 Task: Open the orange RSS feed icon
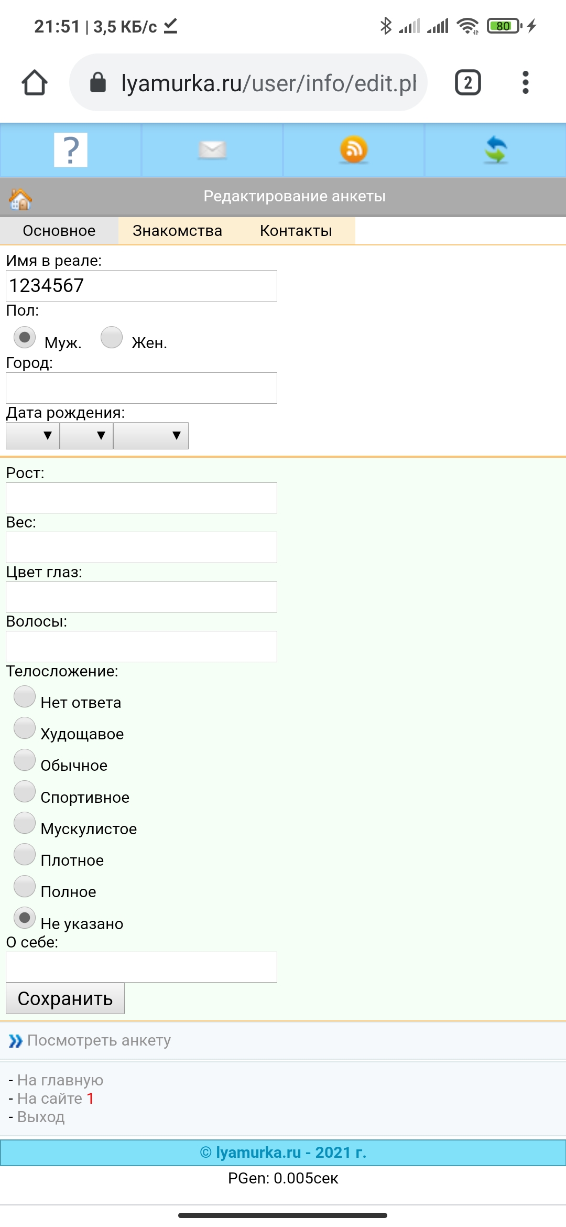coord(354,150)
